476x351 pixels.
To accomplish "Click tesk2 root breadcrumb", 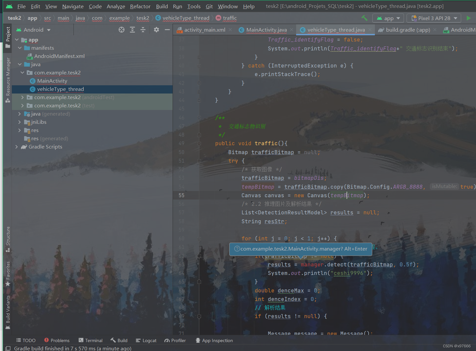I will point(14,18).
